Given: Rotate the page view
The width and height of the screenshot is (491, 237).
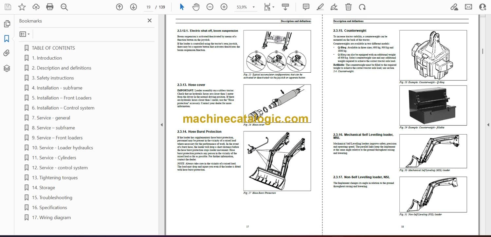Looking at the screenshot, I should (362, 7).
